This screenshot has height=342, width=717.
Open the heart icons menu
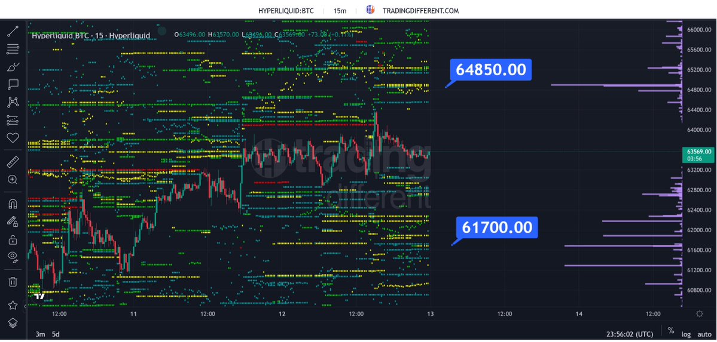13,137
